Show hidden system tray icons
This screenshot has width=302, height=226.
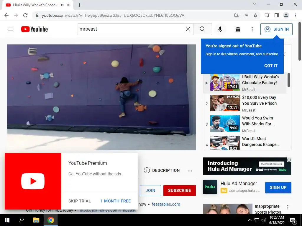tap(250, 220)
